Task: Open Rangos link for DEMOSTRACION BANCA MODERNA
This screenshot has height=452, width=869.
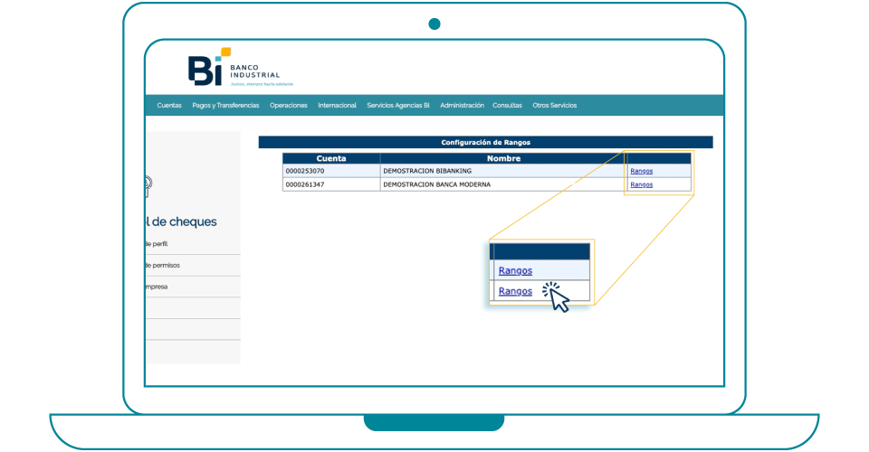Action: tap(641, 184)
